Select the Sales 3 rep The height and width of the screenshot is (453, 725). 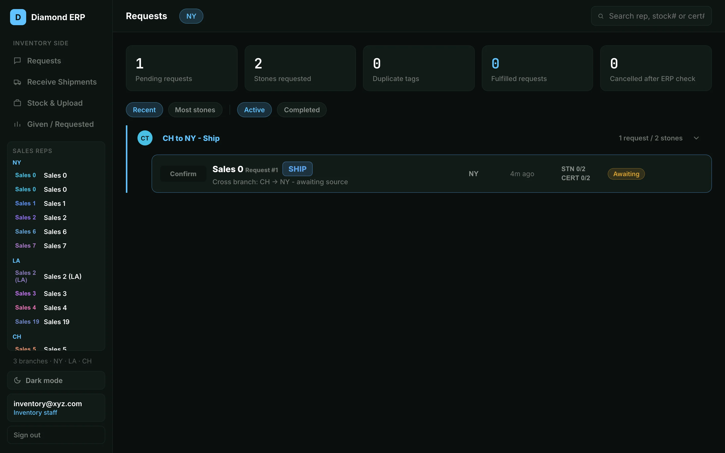(56, 294)
